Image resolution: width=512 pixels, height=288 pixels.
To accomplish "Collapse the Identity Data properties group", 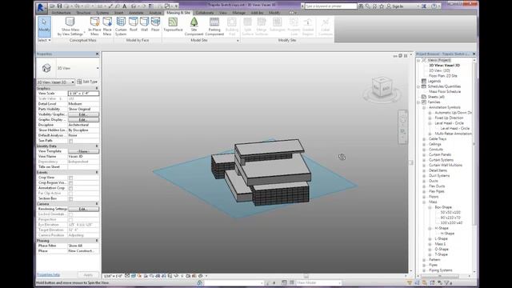I will pyautogui.click(x=97, y=146).
